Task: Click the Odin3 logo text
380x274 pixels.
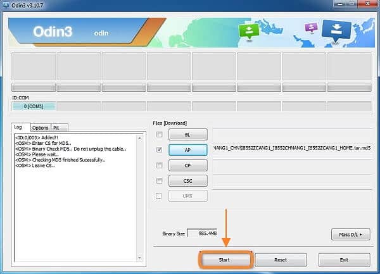Action: 53,32
